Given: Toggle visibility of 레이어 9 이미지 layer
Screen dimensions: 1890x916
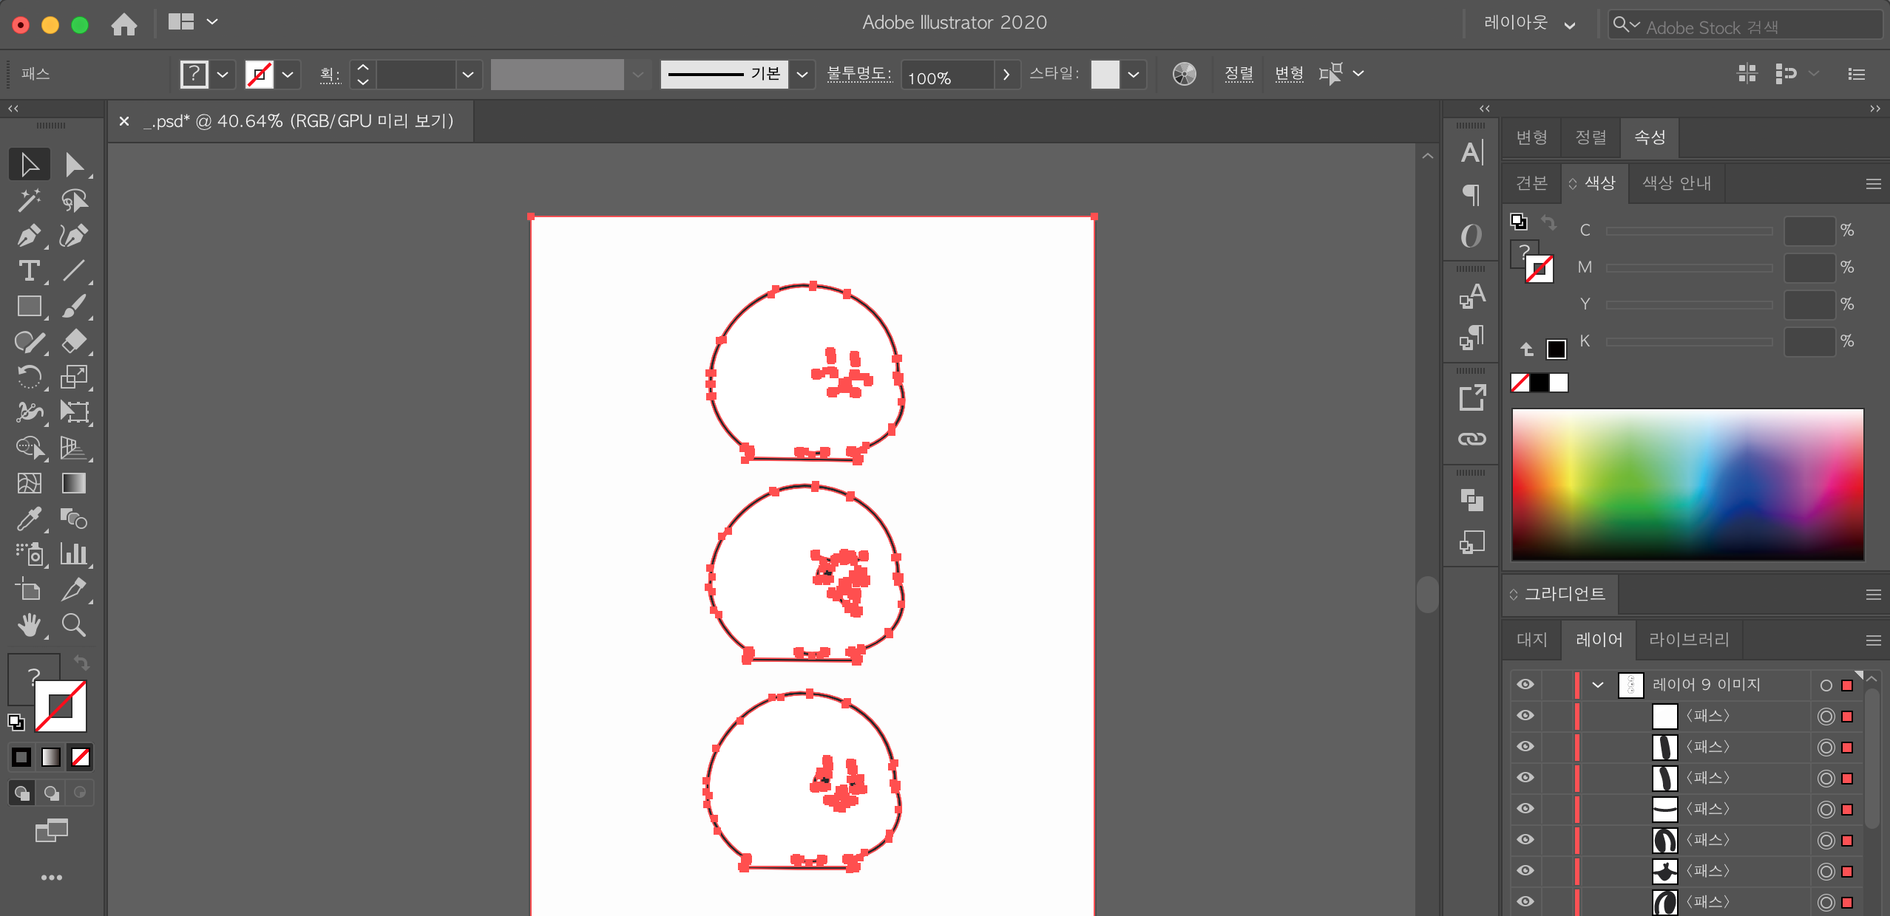Looking at the screenshot, I should [1525, 684].
